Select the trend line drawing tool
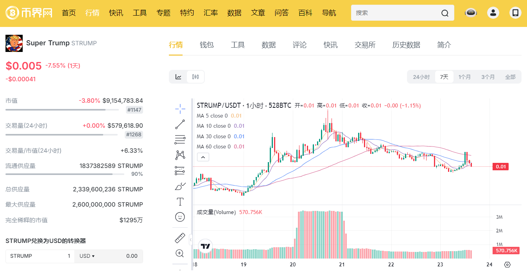The image size is (527, 273). pyautogui.click(x=180, y=125)
